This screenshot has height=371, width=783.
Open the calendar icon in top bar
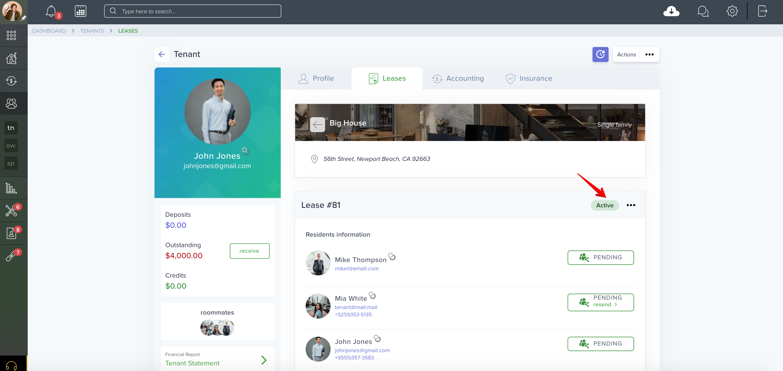point(81,11)
